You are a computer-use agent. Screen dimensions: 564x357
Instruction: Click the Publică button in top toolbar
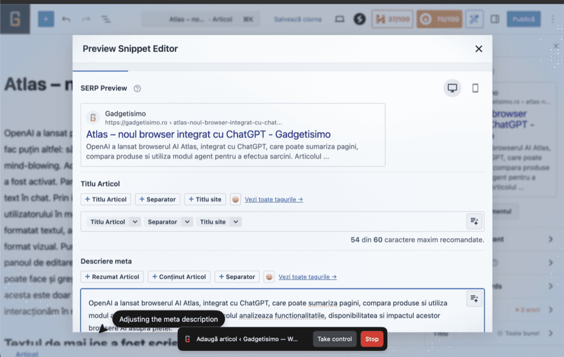(523, 19)
